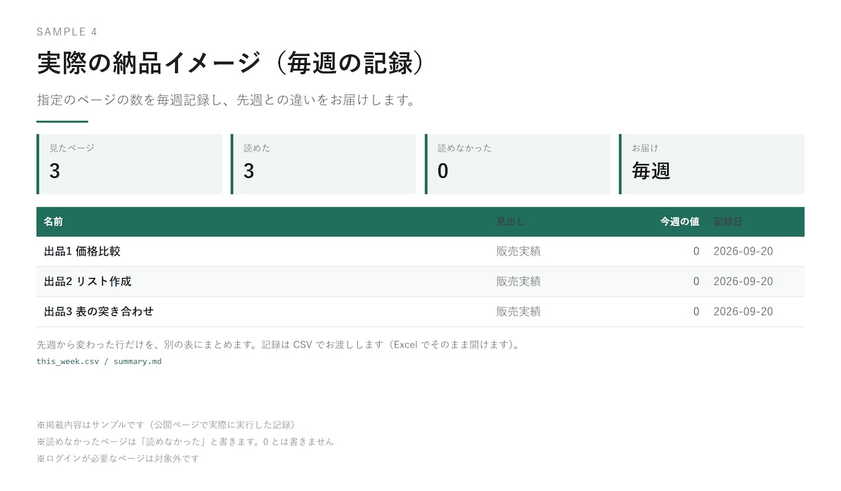Click 販売実績 in 出品1 価格比較 row
Screen dimensions: 841x491
click(518, 252)
